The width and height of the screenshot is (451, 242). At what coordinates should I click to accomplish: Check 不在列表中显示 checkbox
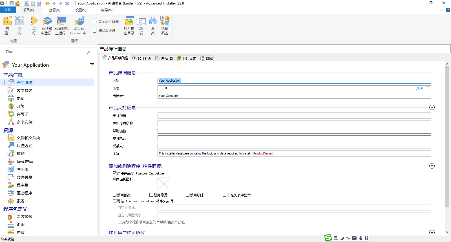click(x=224, y=195)
